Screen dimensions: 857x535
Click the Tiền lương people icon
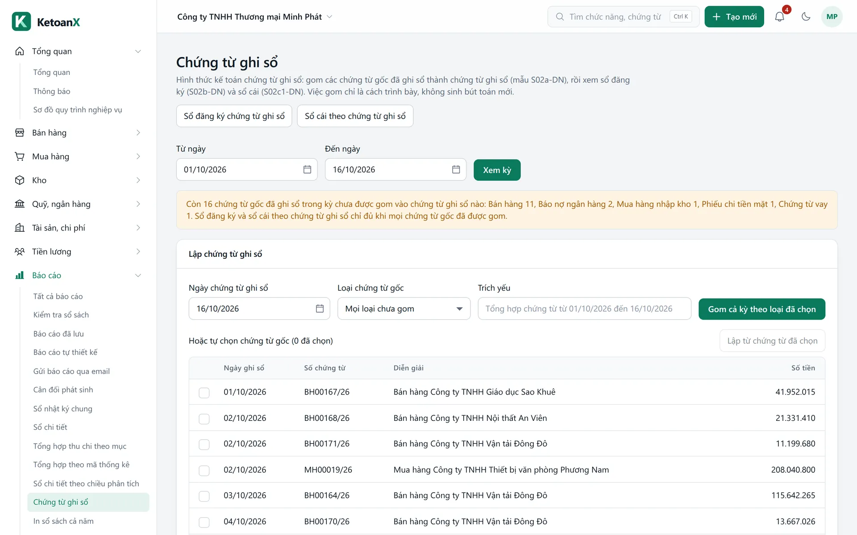coord(20,251)
